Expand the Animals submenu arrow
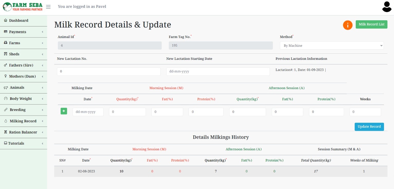 (x=42, y=88)
